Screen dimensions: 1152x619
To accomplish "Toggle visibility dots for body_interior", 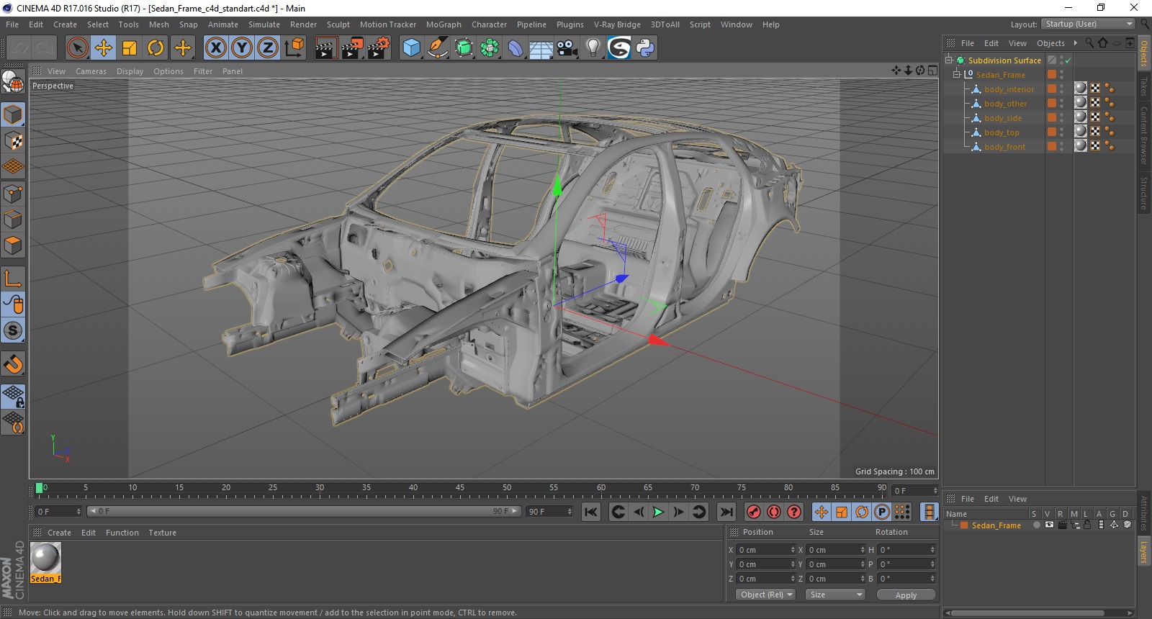I will 1061,89.
